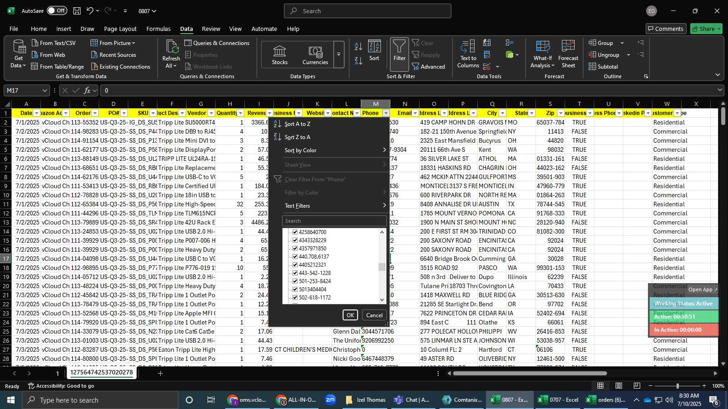Open the City column filter dropdown
Viewport: 728px width, 409px height.
(502, 113)
